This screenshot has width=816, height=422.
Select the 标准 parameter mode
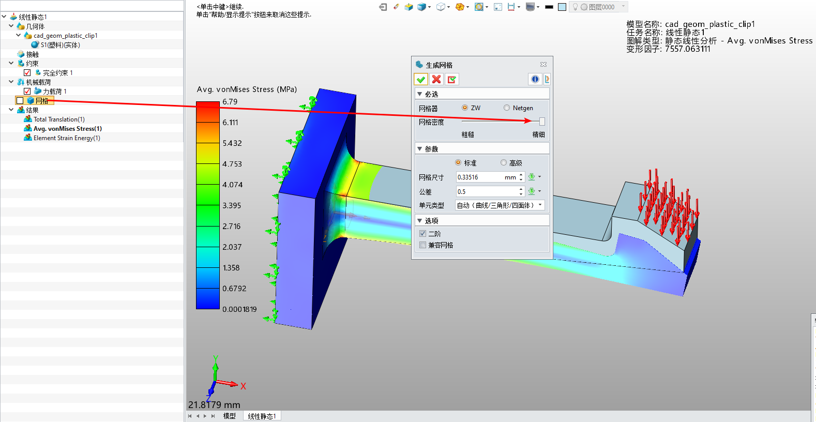click(x=458, y=162)
